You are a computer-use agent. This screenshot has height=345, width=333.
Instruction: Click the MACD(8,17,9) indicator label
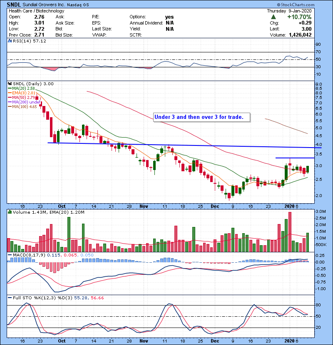click(x=29, y=255)
